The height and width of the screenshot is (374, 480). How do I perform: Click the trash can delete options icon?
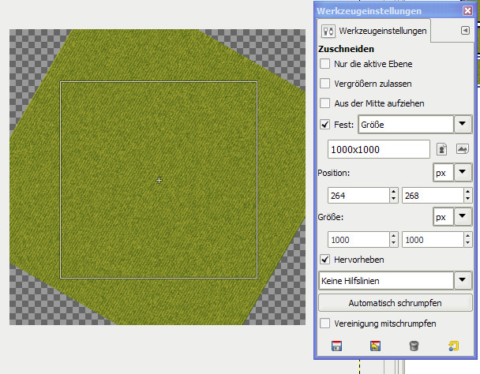(x=413, y=346)
